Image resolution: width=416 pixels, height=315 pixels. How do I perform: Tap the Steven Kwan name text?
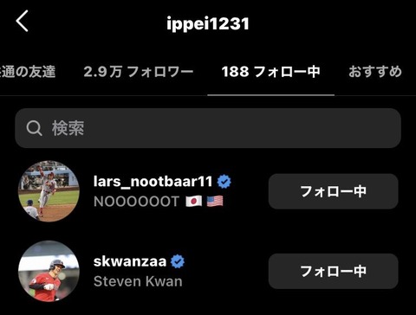[138, 281]
